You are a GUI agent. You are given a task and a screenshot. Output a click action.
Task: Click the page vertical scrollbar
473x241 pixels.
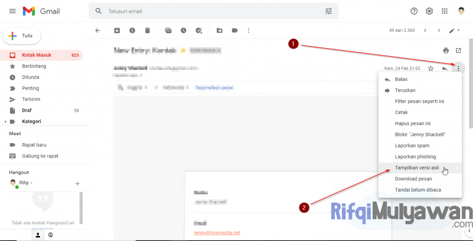point(471,84)
